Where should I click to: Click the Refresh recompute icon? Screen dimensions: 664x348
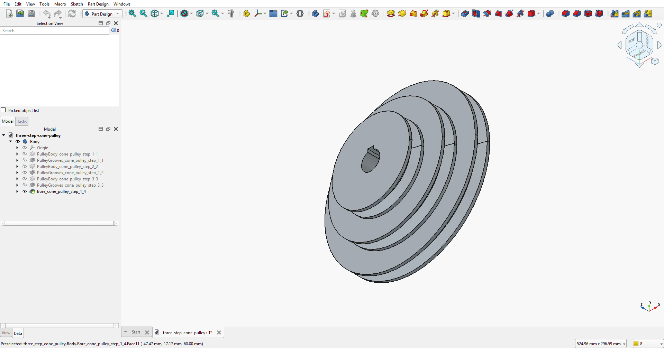[72, 13]
